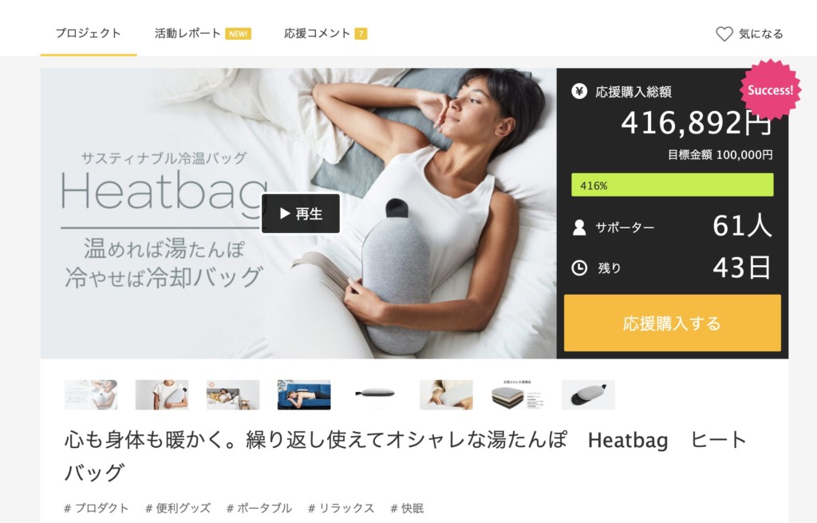
Task: Select the first gallery thumbnail
Action: point(91,394)
